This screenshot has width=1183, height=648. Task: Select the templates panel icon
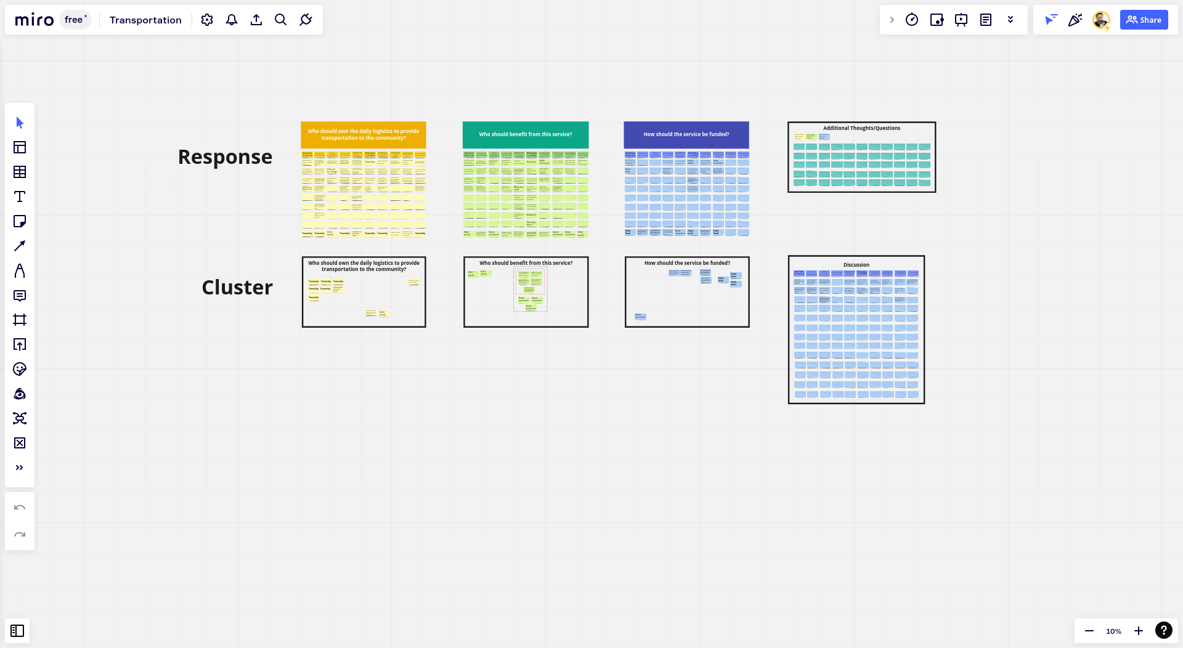point(20,148)
